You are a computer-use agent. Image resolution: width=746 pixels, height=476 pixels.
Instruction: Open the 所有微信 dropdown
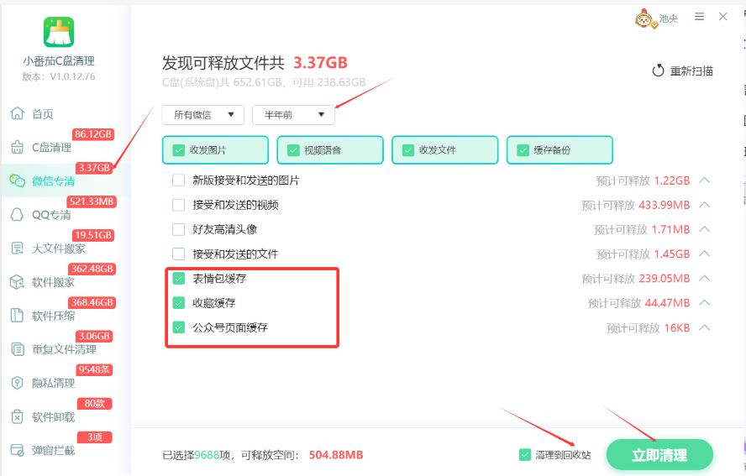coord(203,115)
